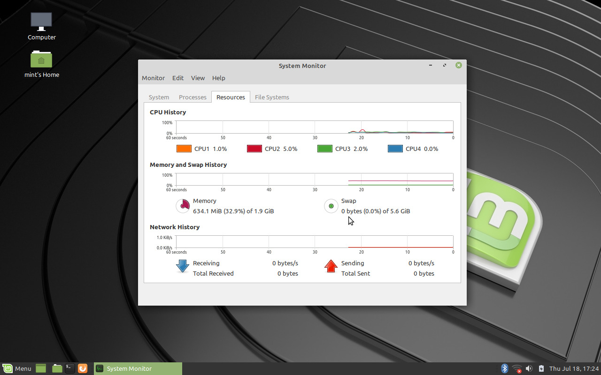Switch to the File Systems tab
The image size is (601, 375).
(272, 97)
